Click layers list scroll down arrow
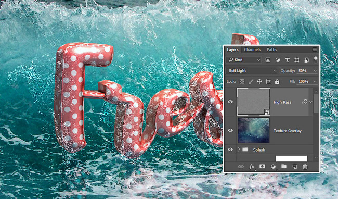 (316, 157)
